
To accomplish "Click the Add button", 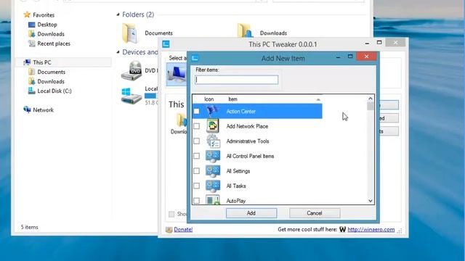I will [251, 213].
